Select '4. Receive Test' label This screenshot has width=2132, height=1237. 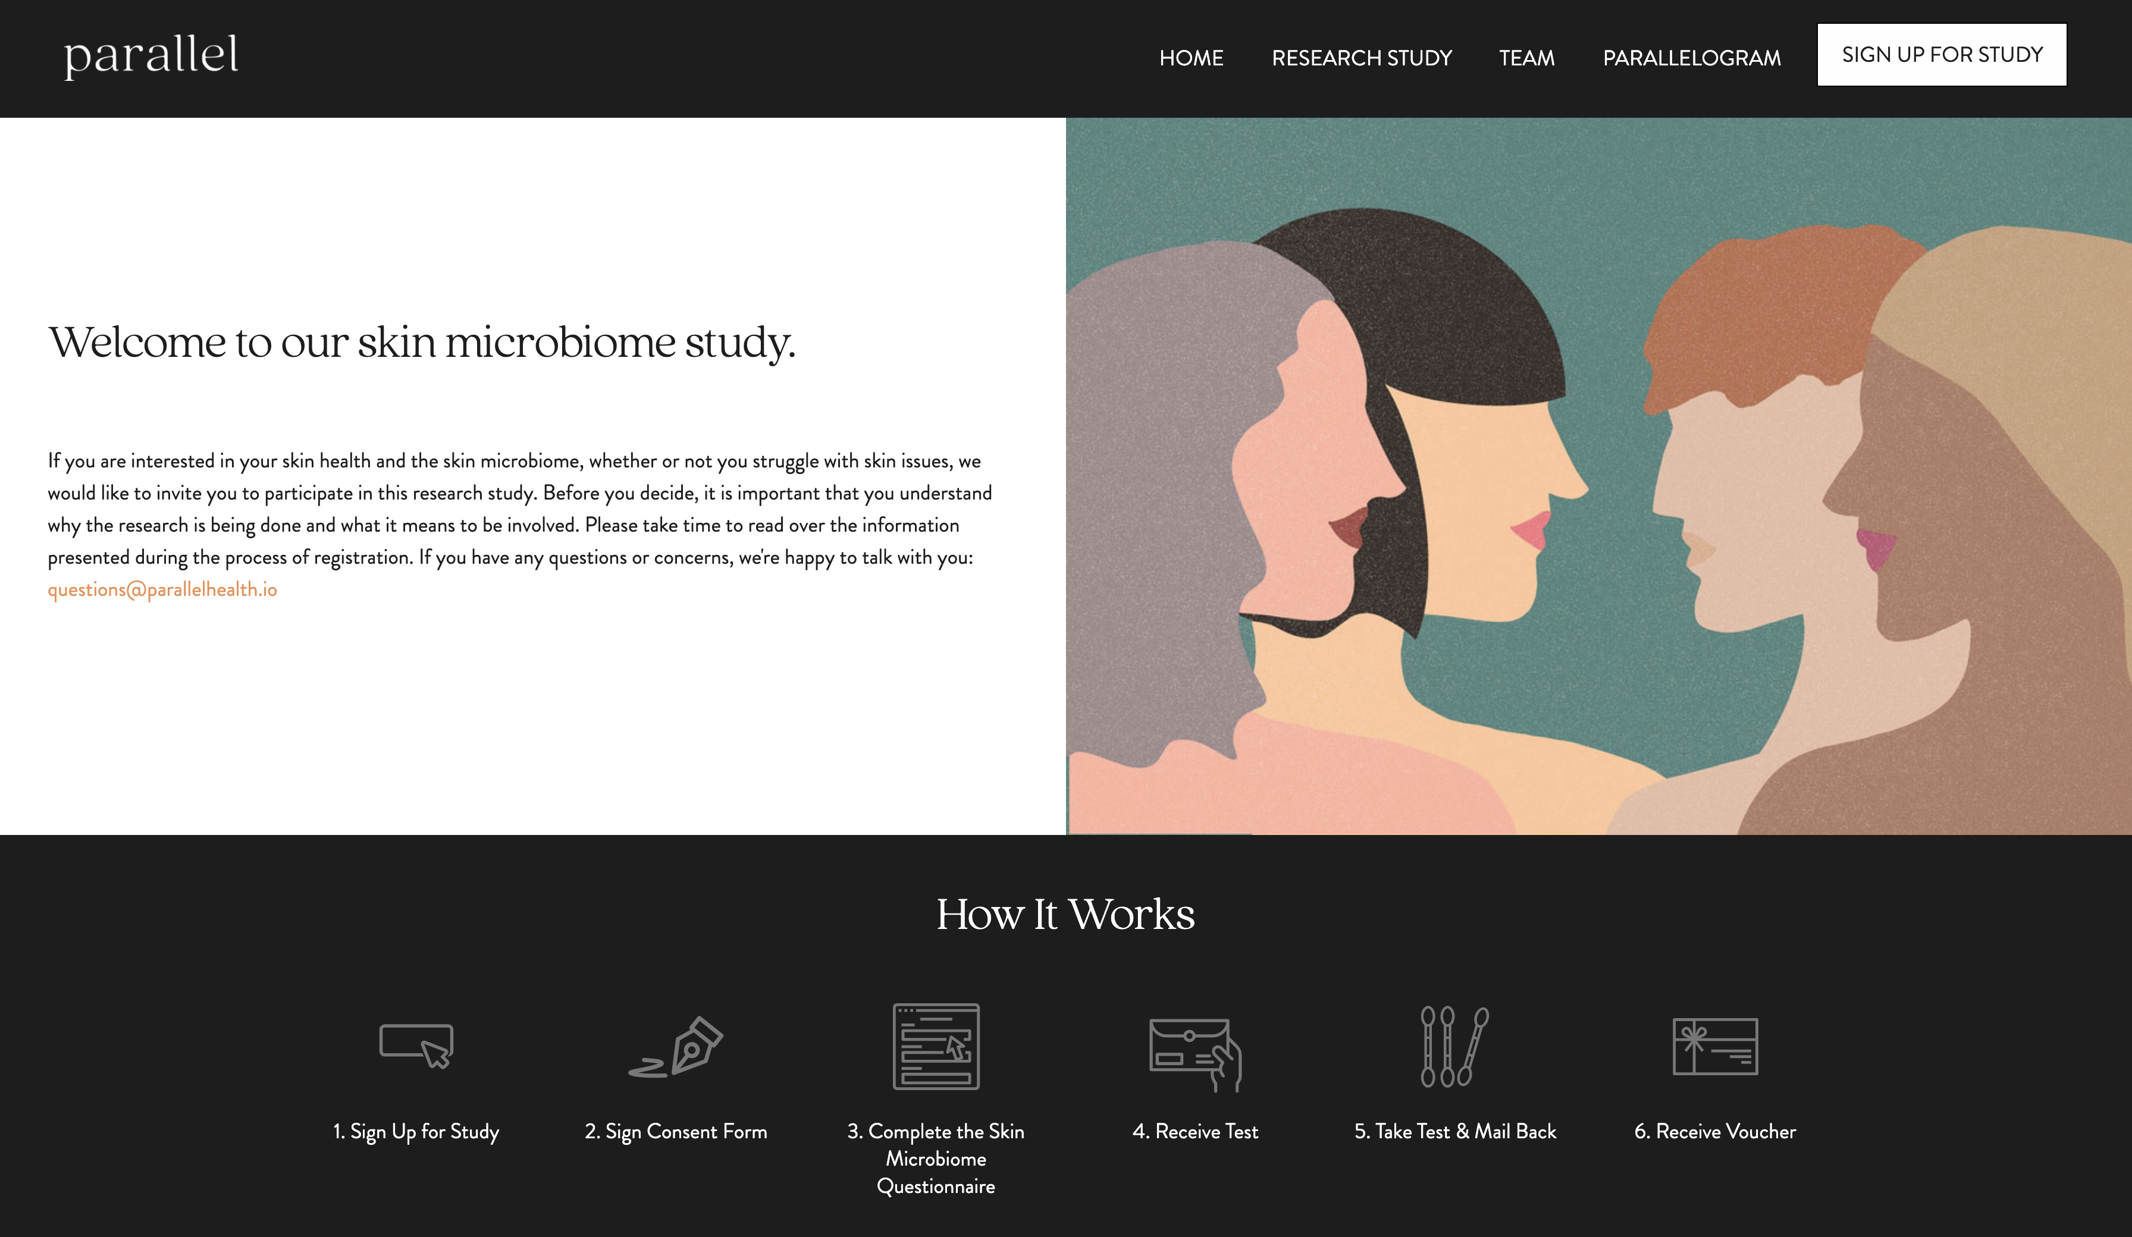[x=1196, y=1131]
